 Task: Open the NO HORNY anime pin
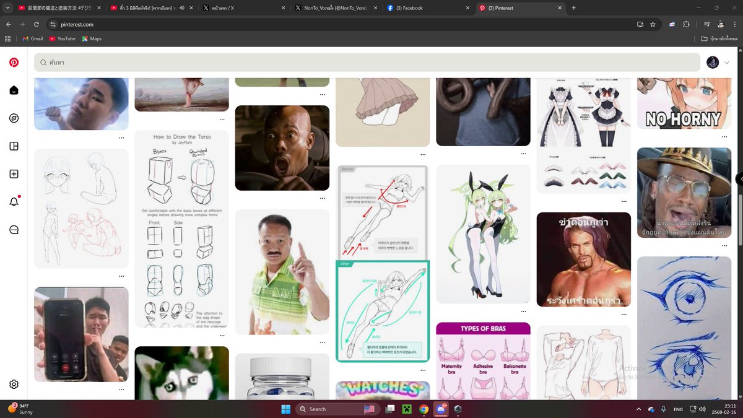pos(684,103)
